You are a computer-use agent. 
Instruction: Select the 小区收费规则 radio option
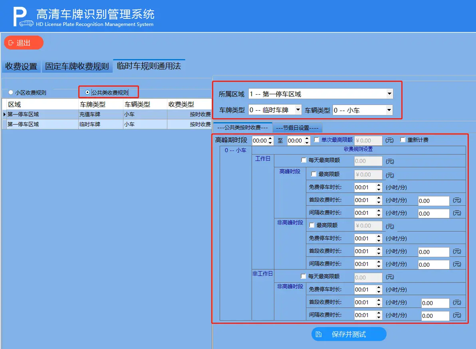10,92
